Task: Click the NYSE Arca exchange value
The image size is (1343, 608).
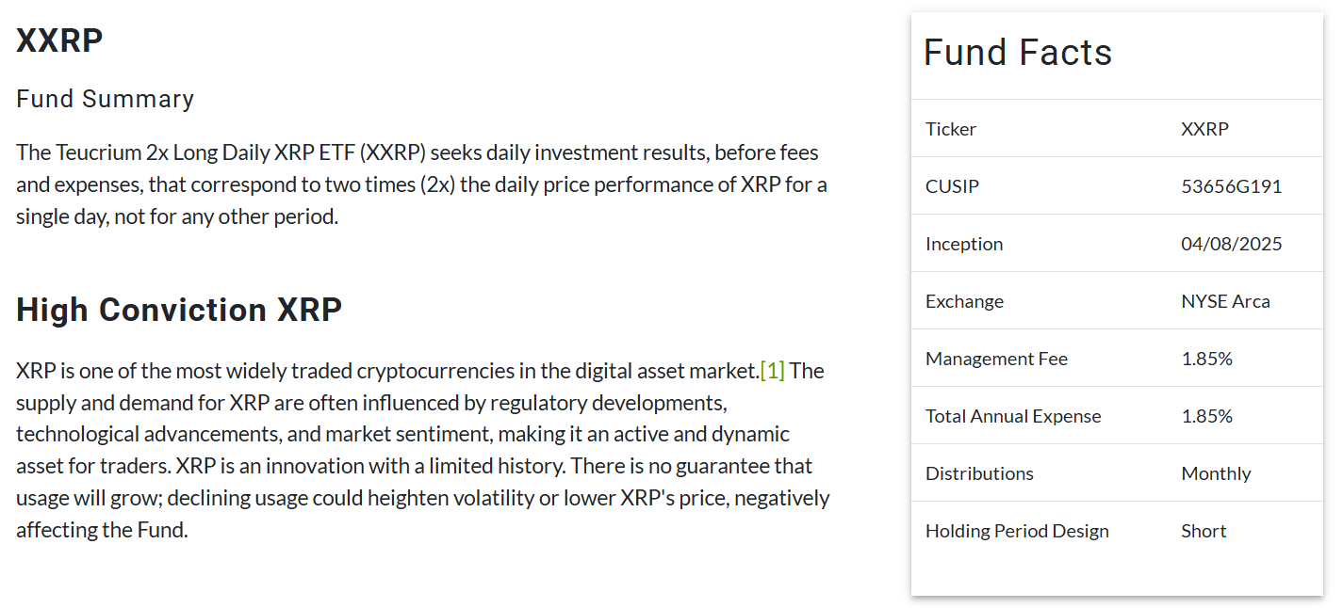Action: click(x=1226, y=301)
